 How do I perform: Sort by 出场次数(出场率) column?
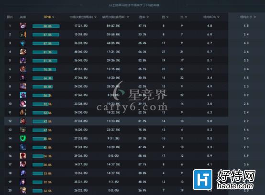click(83, 17)
